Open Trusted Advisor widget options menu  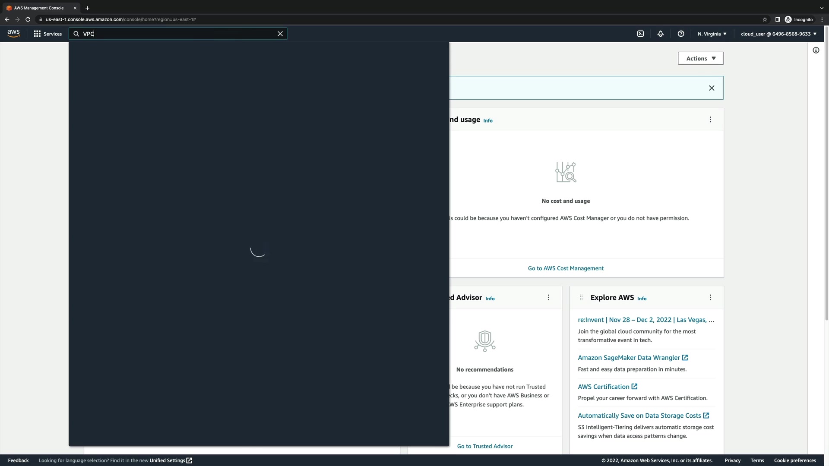point(548,298)
